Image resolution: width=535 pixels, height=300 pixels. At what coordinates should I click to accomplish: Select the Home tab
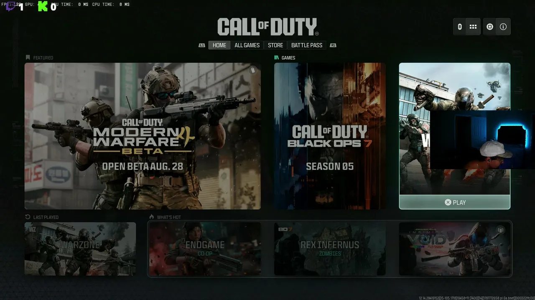[219, 45]
